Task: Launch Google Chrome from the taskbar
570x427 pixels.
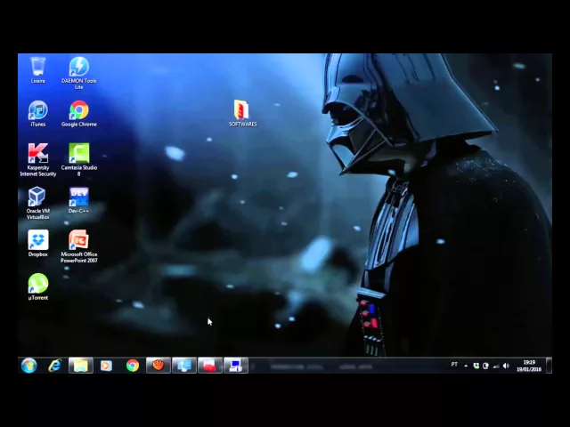Action: (133, 366)
